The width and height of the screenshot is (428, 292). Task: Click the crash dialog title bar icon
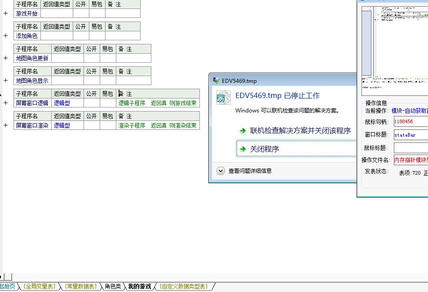(x=216, y=81)
